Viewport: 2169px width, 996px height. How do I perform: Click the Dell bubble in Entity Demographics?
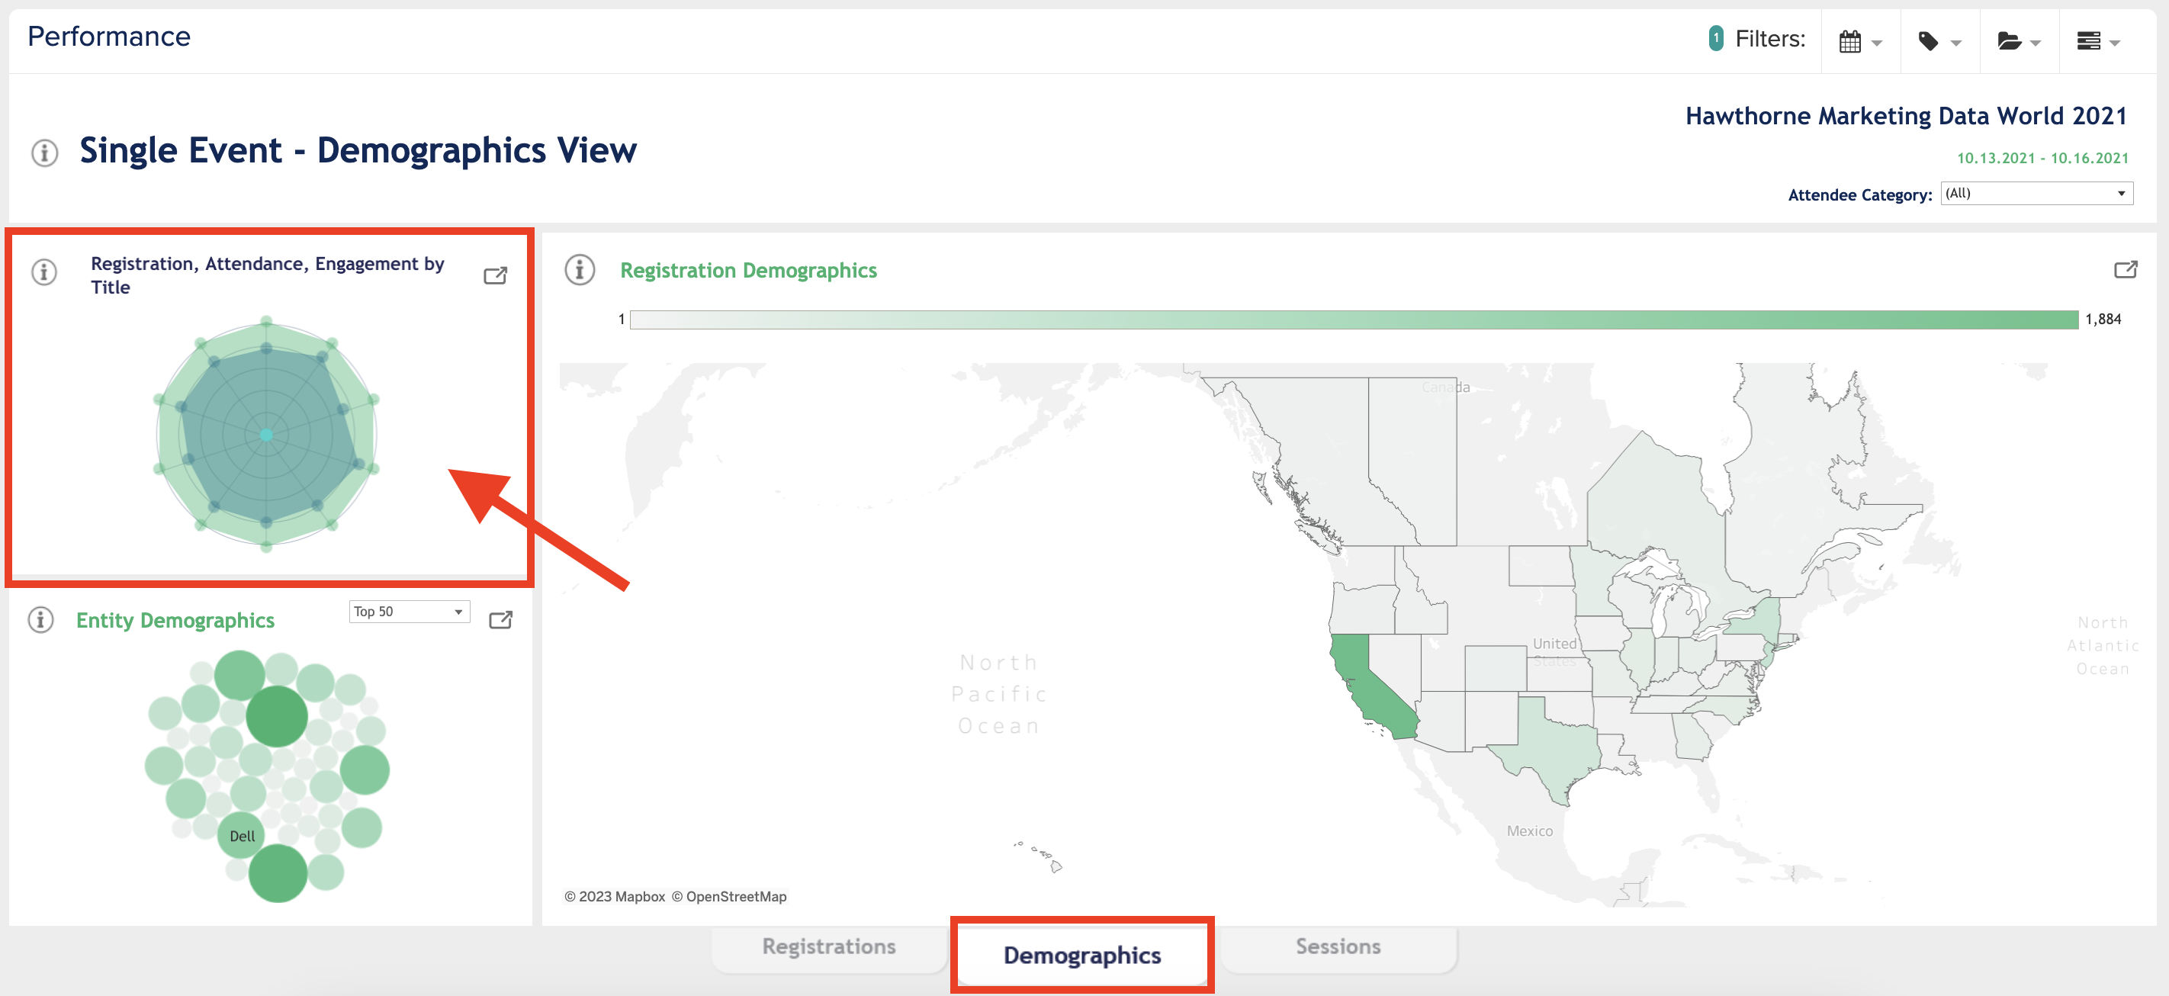242,836
